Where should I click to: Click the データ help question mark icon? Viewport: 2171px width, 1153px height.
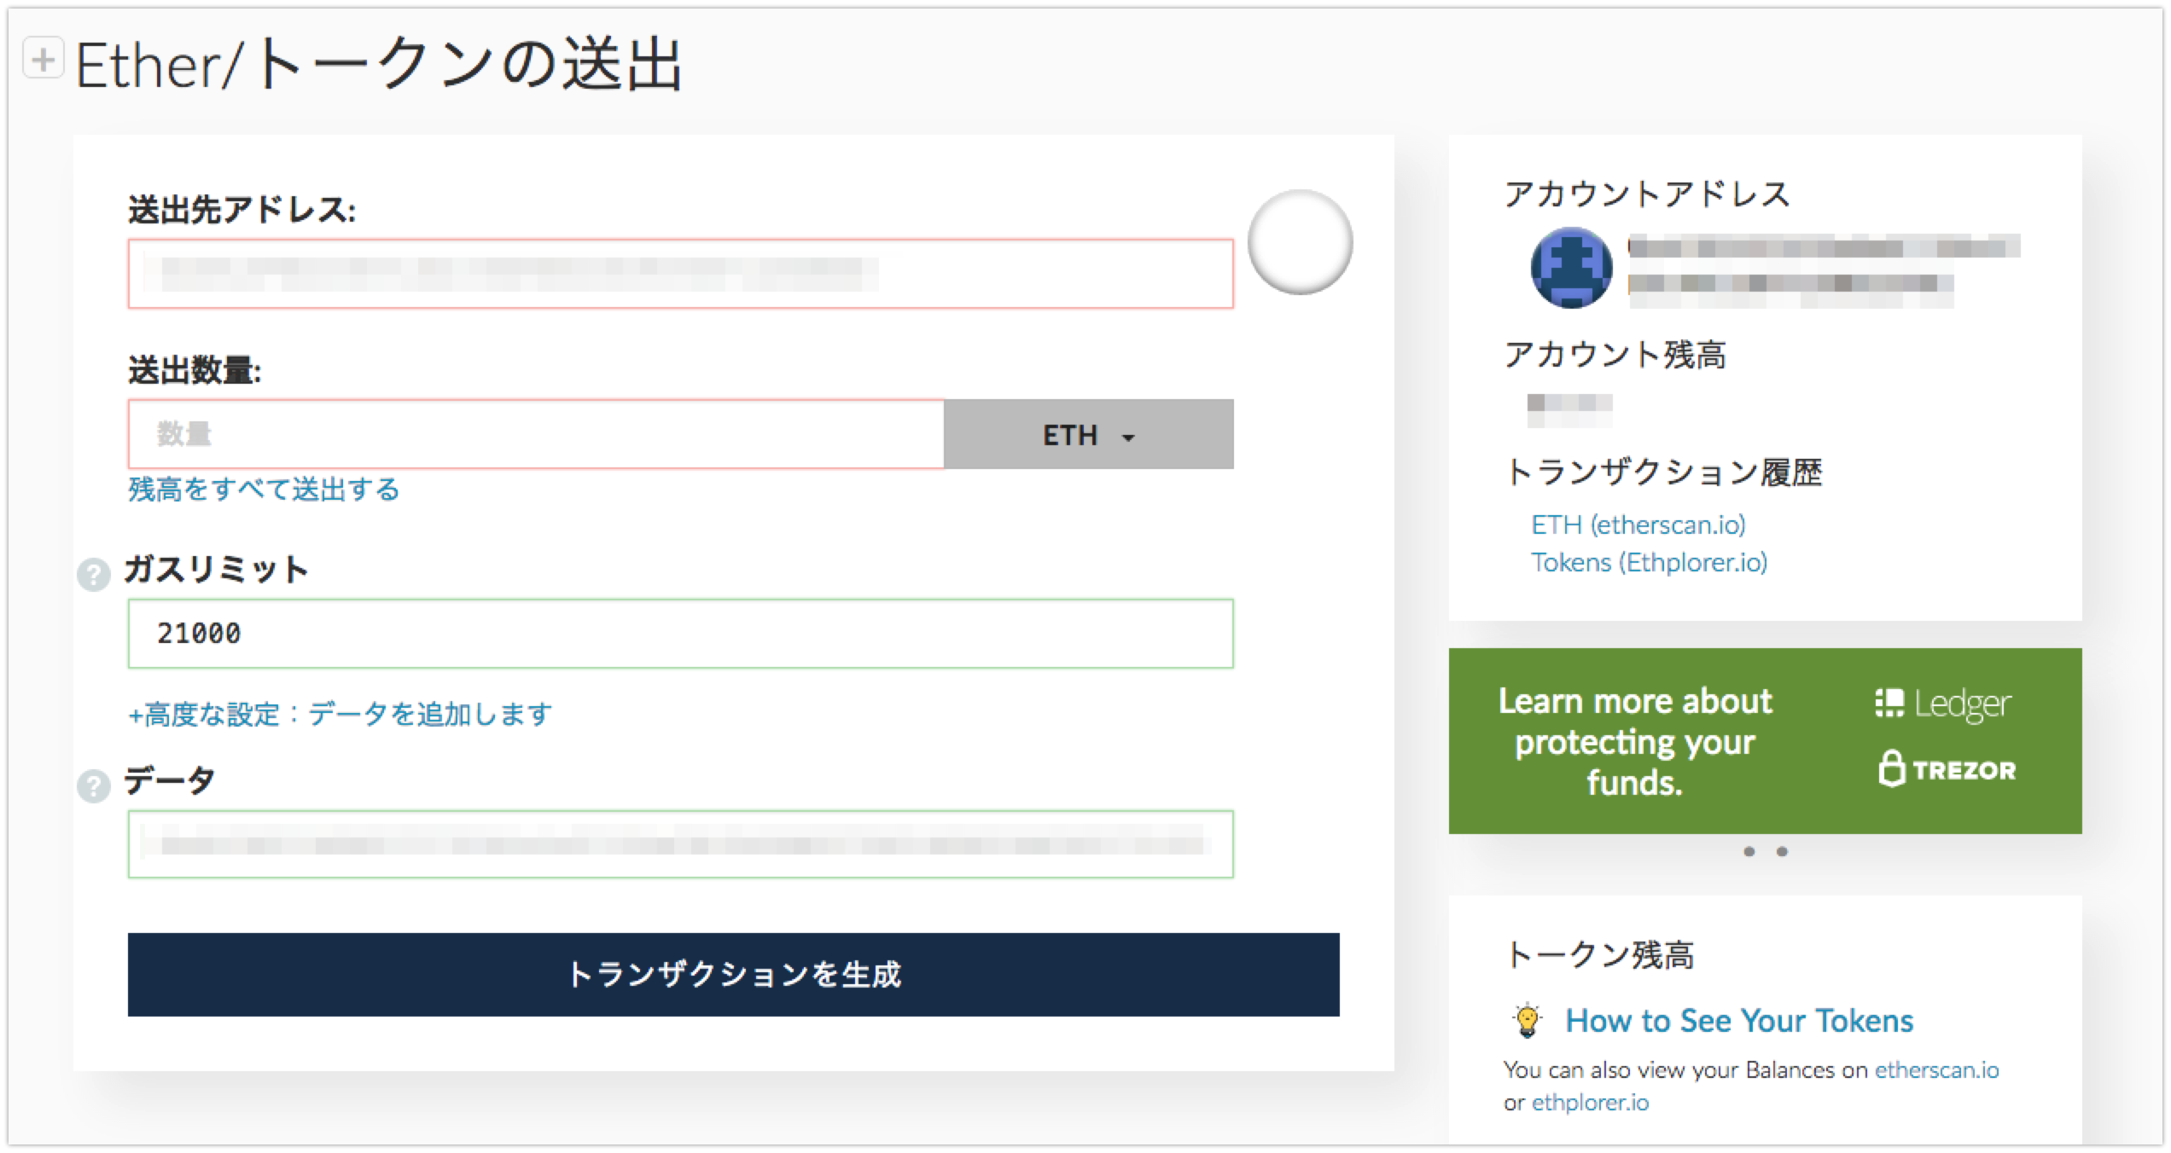click(94, 785)
